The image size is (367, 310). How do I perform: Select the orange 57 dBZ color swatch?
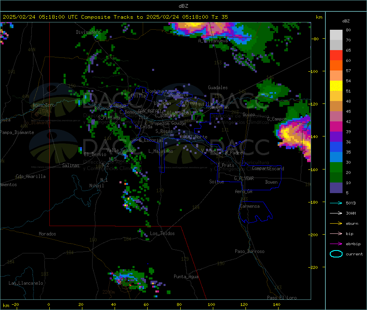click(x=336, y=66)
